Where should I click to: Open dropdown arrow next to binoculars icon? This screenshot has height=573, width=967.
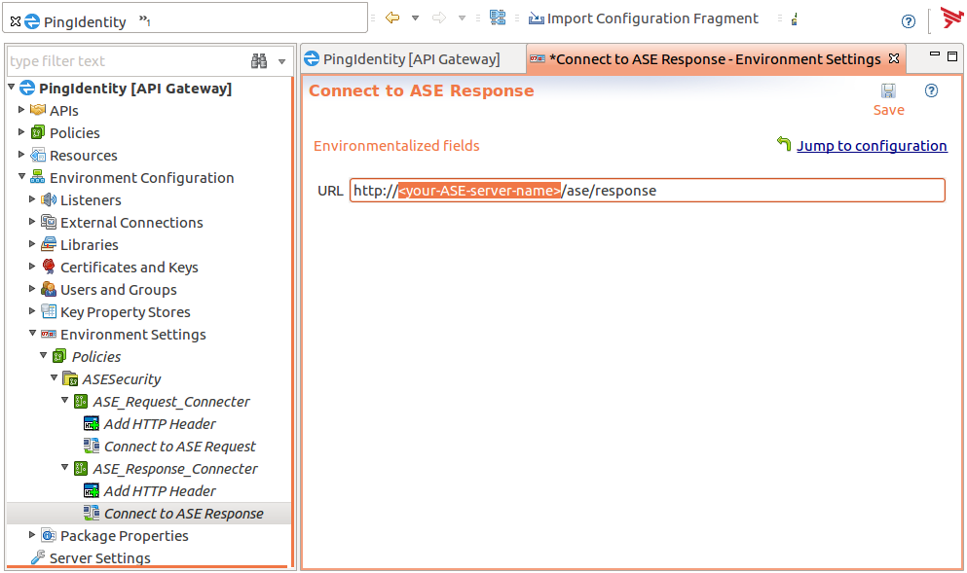[282, 61]
